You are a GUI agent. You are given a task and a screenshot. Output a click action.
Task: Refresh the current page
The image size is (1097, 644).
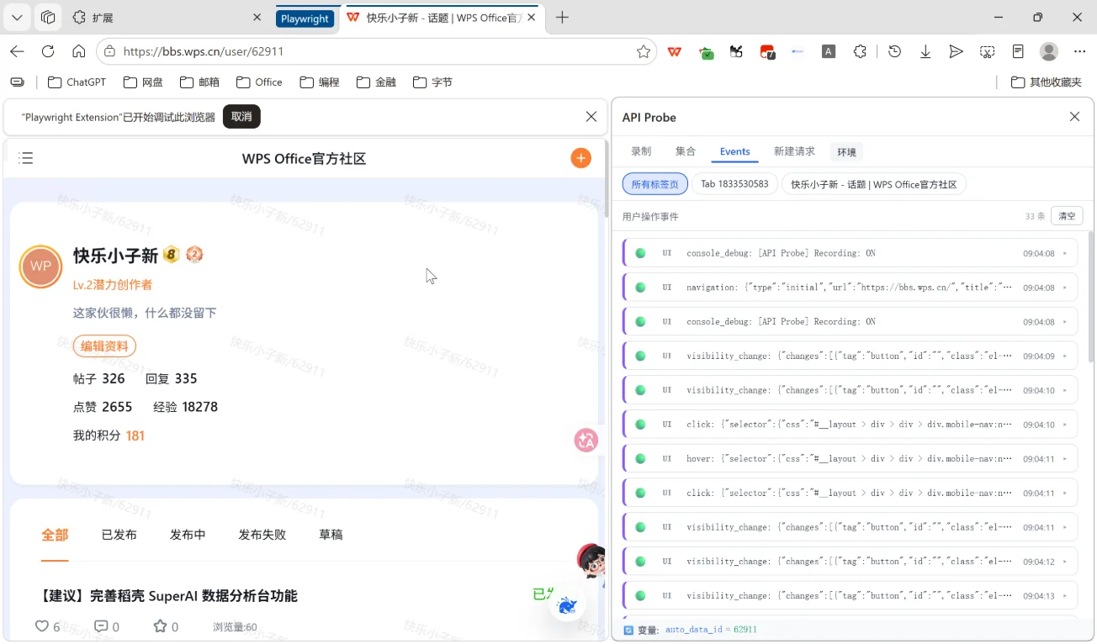[48, 51]
